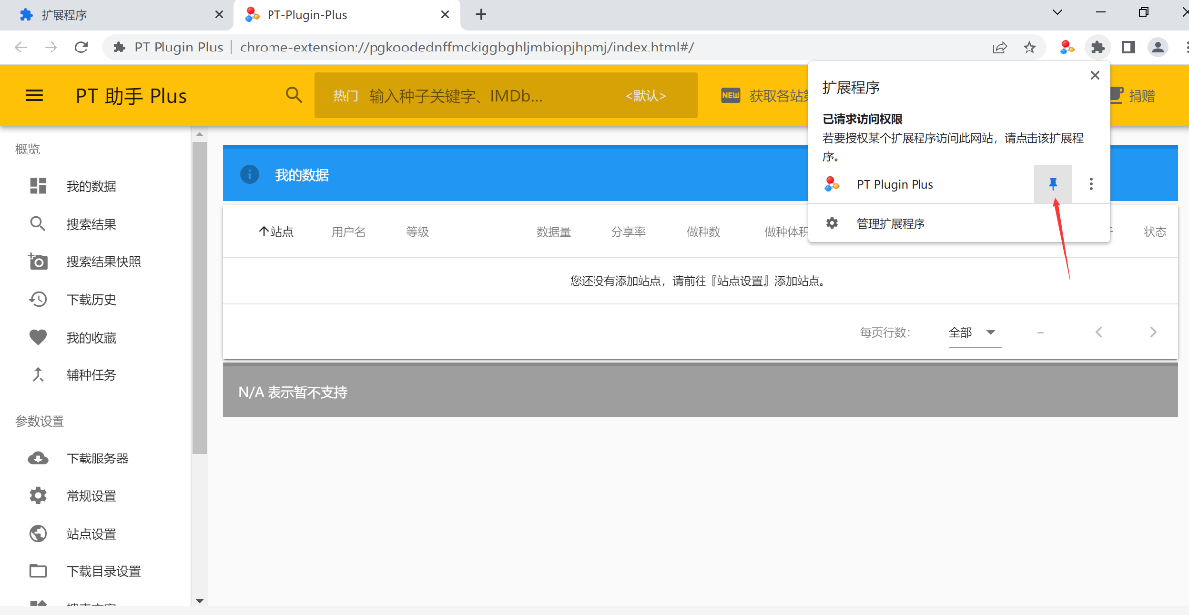Open browser extensions via the puzzle icon
This screenshot has width=1189, height=615.
[x=1098, y=47]
